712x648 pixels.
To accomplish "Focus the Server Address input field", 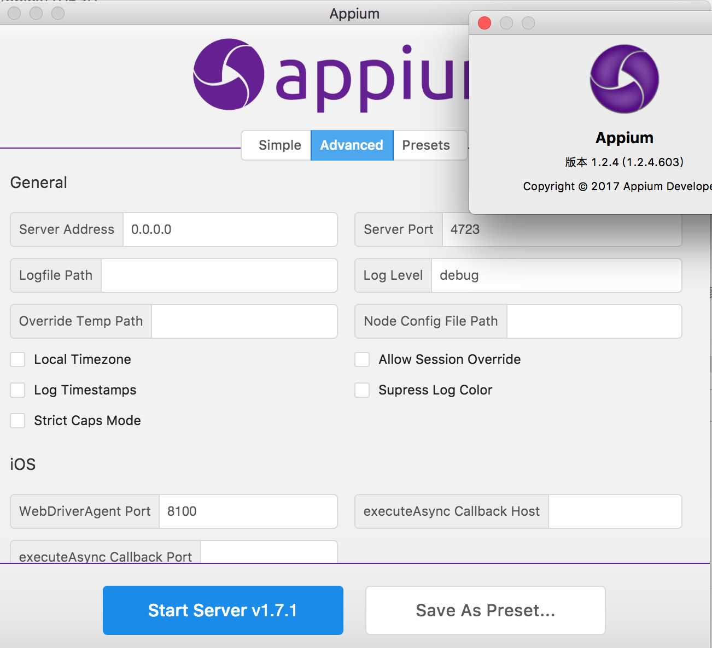I will 230,229.
